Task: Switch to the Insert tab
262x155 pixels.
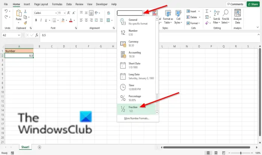Action: pyautogui.click(x=27, y=4)
